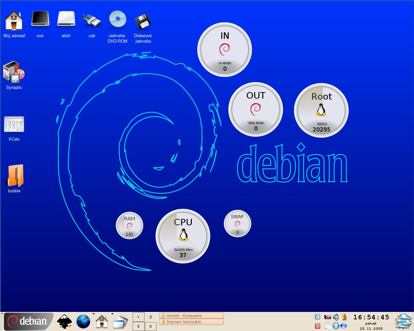This screenshot has height=331, width=414.
Task: Click the OUT network monitor gauge
Action: [x=256, y=109]
